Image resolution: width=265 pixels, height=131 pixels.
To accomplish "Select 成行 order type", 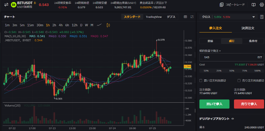I will (x=232, y=41).
